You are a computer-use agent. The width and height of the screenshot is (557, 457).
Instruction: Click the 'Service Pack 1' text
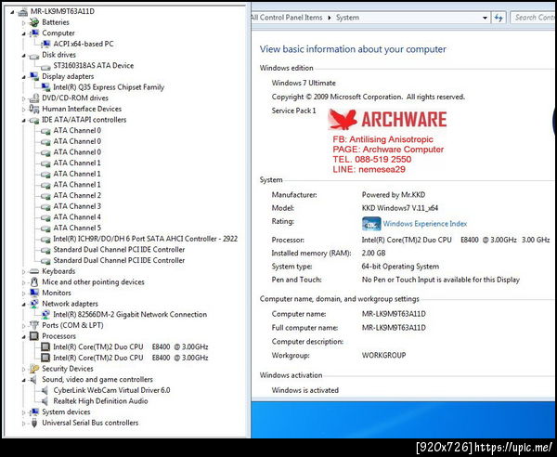(x=293, y=111)
